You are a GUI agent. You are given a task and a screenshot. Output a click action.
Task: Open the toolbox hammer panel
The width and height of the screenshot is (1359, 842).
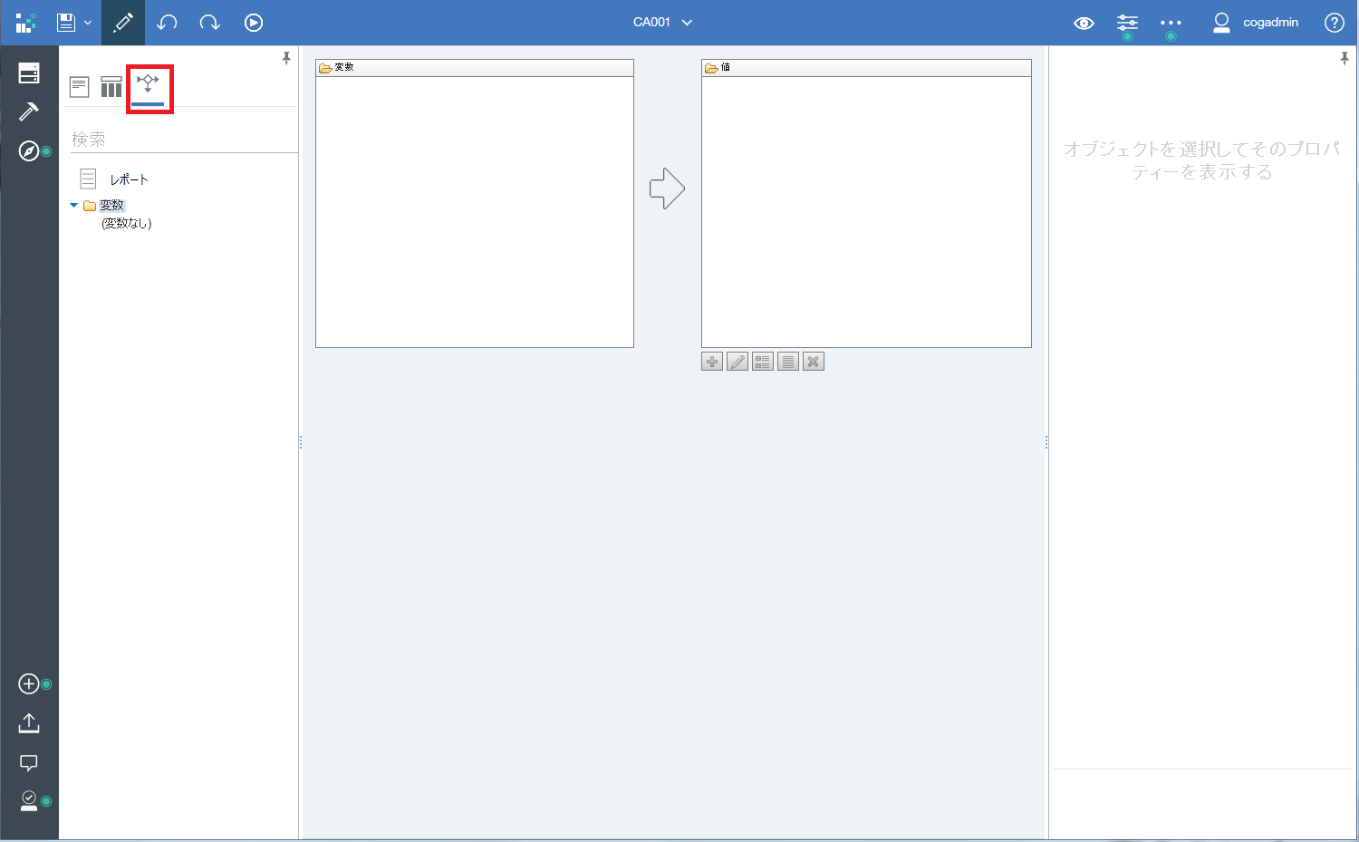29,111
